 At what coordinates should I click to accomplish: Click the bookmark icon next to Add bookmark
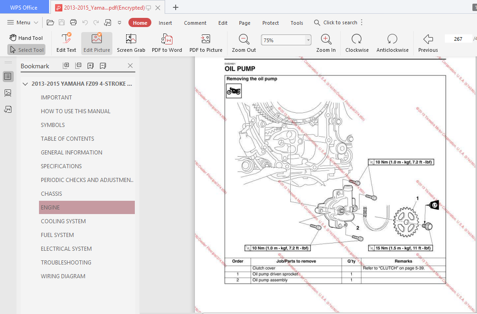pos(103,66)
